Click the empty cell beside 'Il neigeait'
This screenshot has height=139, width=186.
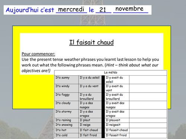pyautogui.click(x=148, y=125)
